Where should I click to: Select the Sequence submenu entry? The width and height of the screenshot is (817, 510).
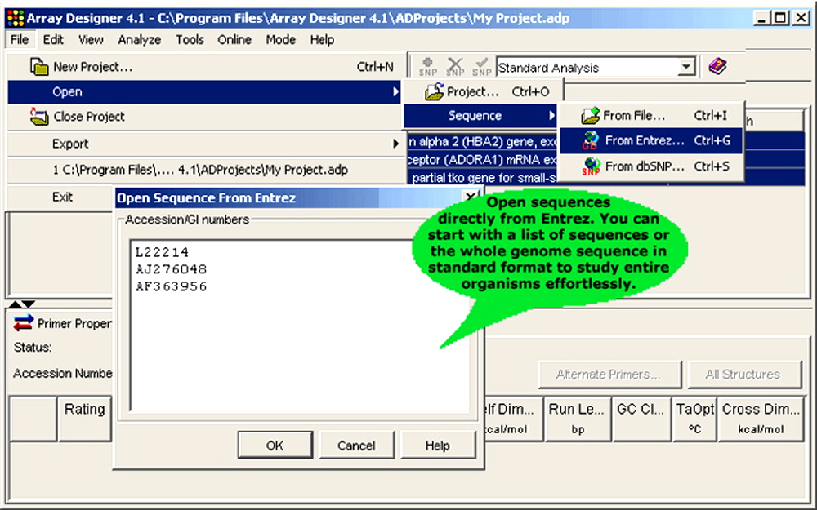coord(480,116)
